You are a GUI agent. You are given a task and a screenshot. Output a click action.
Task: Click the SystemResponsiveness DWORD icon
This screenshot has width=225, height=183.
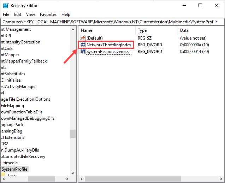83,51
